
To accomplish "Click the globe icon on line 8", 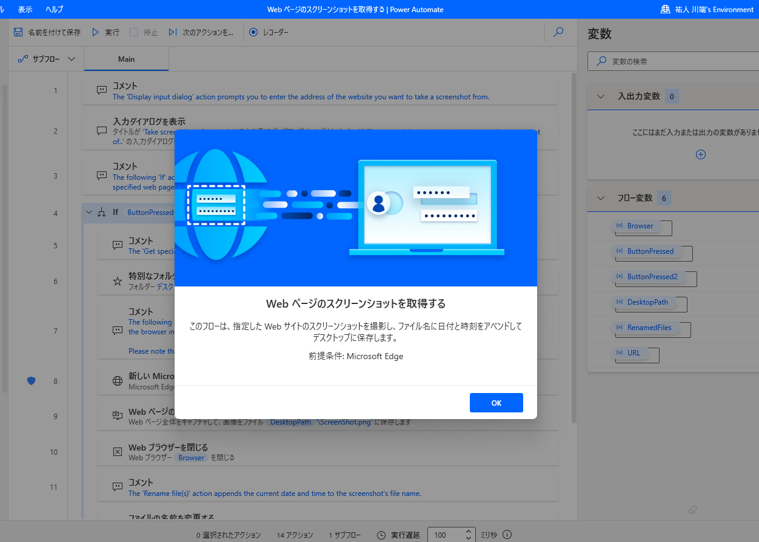I will (x=118, y=381).
